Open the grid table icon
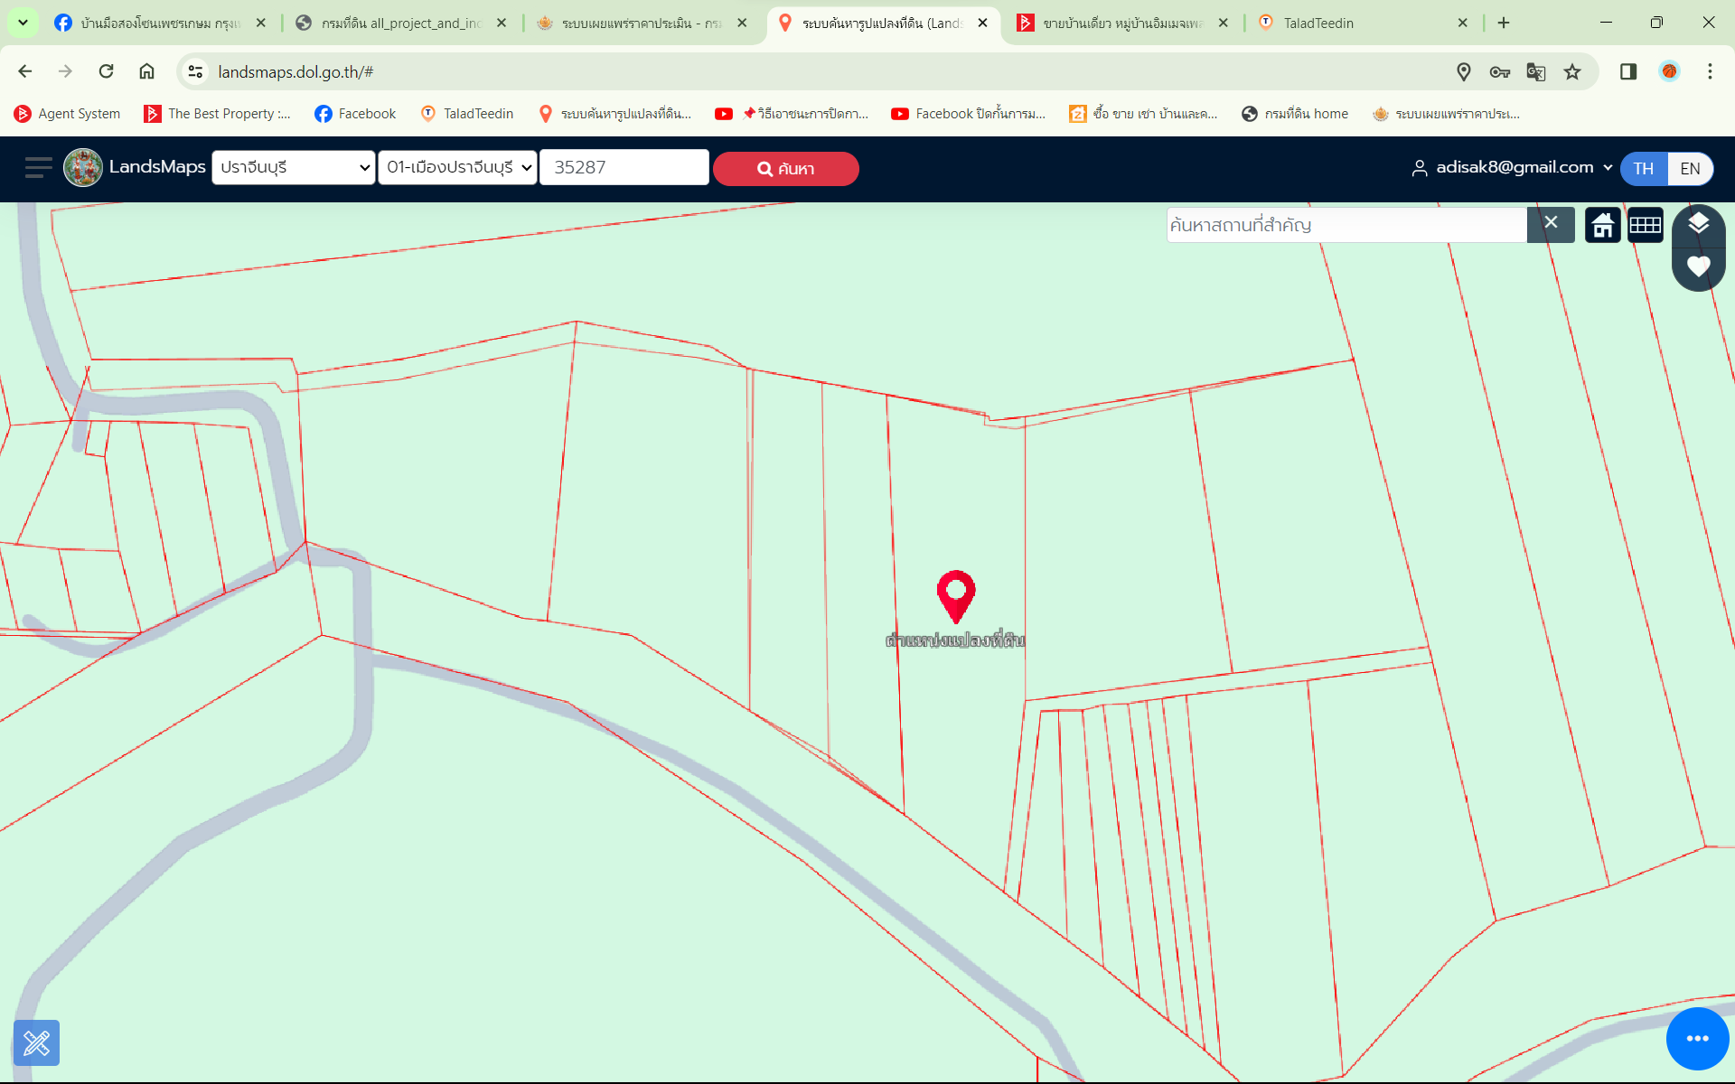 click(x=1645, y=225)
